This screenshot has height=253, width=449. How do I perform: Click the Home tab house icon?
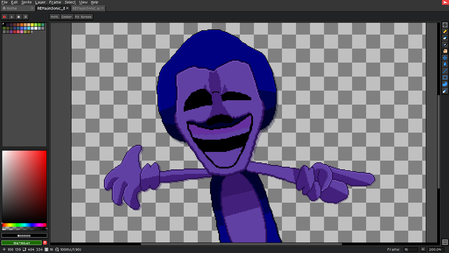(x=4, y=8)
